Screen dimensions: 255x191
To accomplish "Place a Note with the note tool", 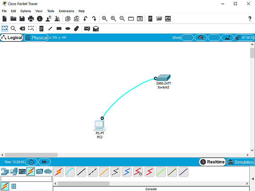I will point(41,29).
